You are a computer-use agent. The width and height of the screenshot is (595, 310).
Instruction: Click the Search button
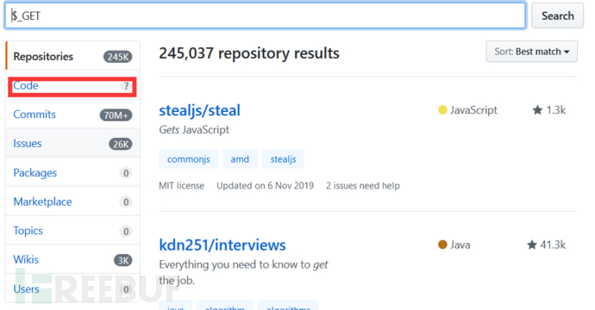click(557, 15)
